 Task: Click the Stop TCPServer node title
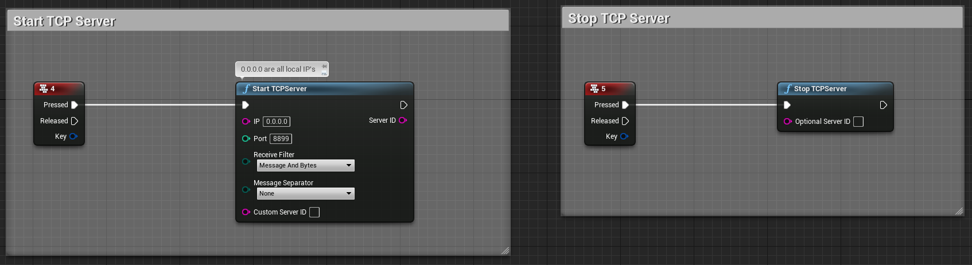pyautogui.click(x=820, y=89)
